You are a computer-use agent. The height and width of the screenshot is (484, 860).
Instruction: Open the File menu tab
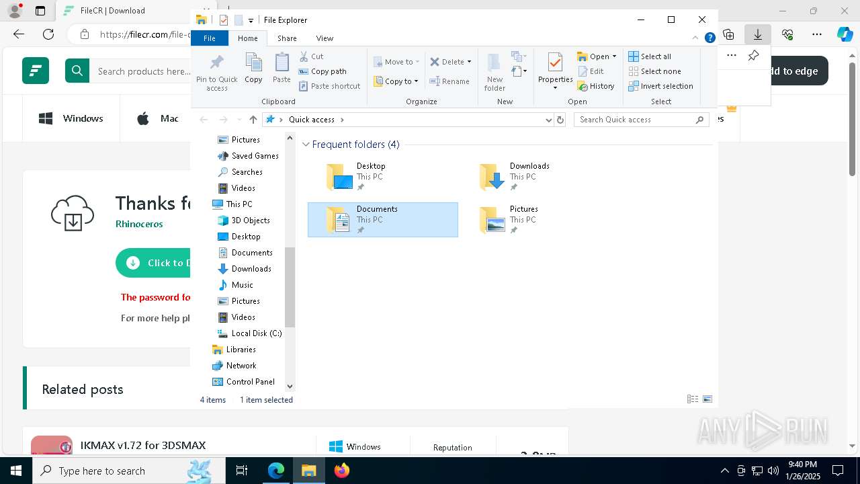(210, 38)
